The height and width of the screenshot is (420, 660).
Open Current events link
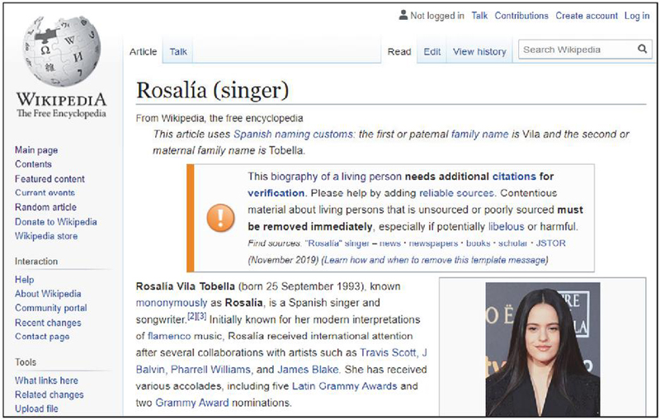45,193
